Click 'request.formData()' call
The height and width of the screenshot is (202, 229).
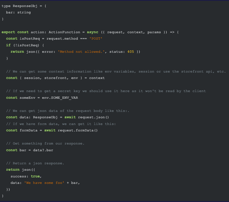point(78,130)
